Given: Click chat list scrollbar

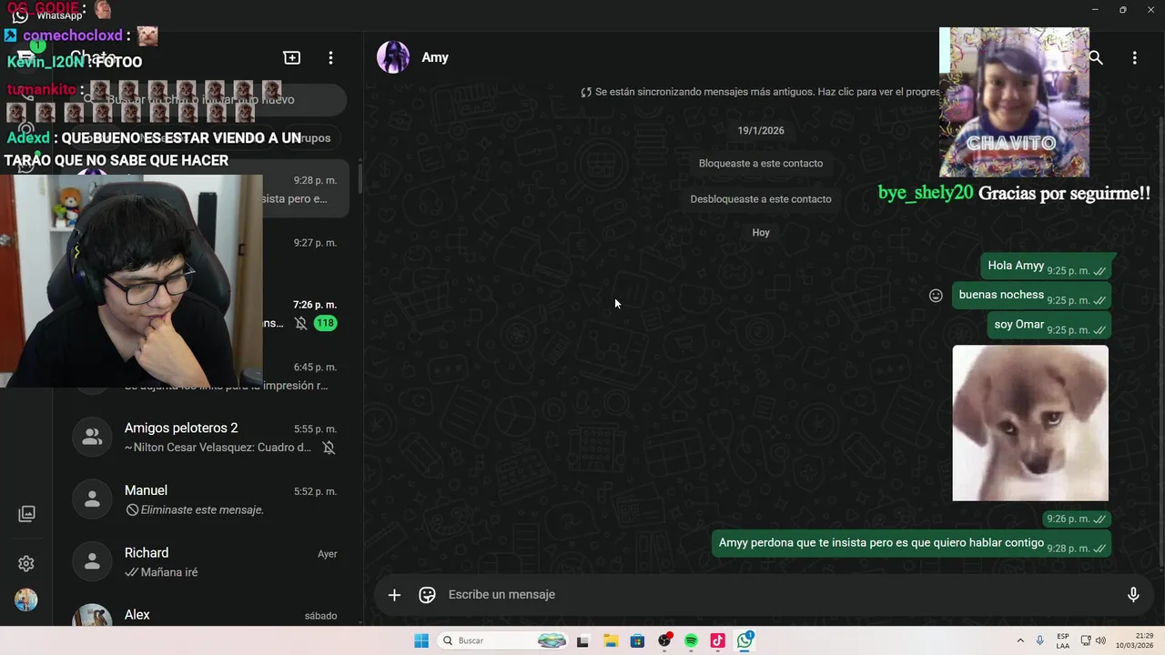Looking at the screenshot, I should pos(360,178).
